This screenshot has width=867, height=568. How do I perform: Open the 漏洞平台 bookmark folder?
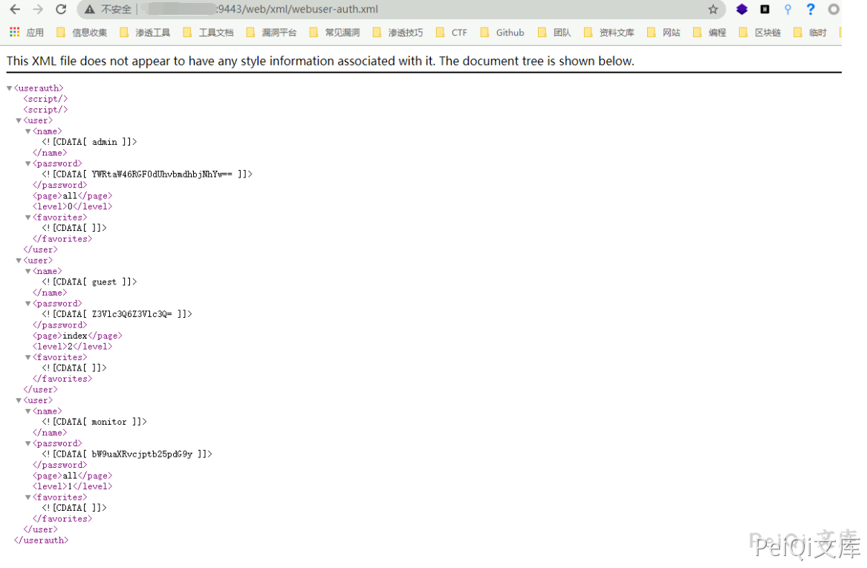pos(271,33)
